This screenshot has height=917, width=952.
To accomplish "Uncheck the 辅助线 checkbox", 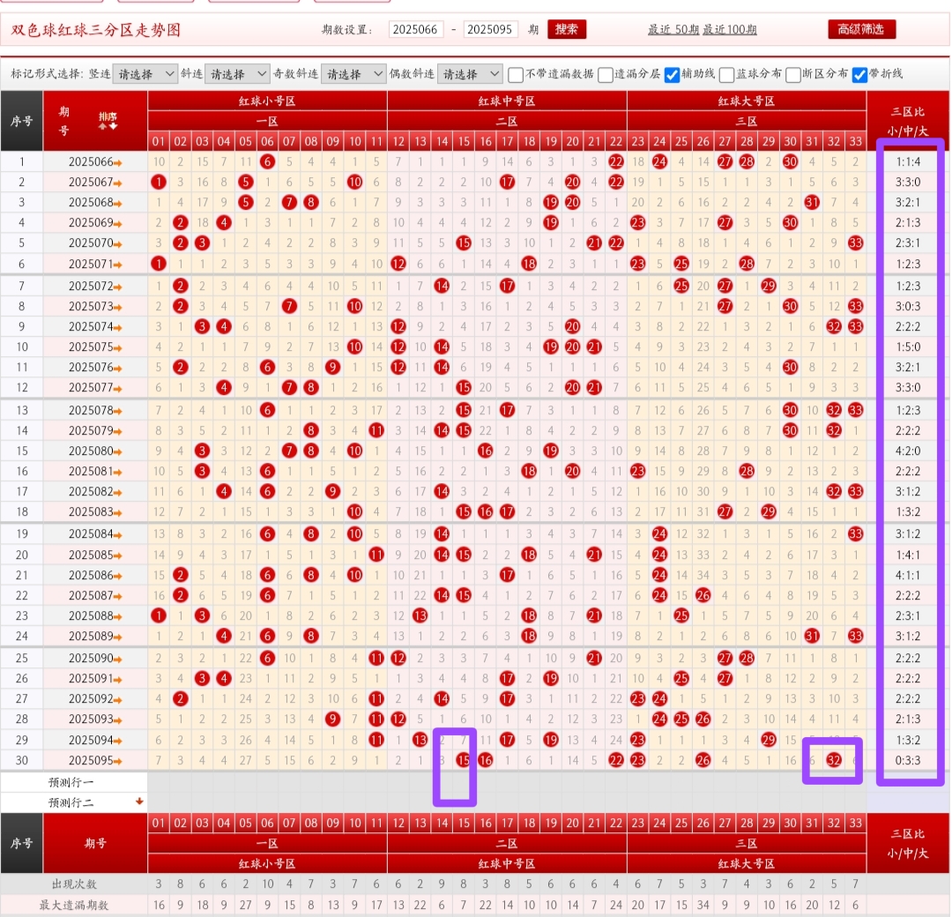I will click(672, 74).
